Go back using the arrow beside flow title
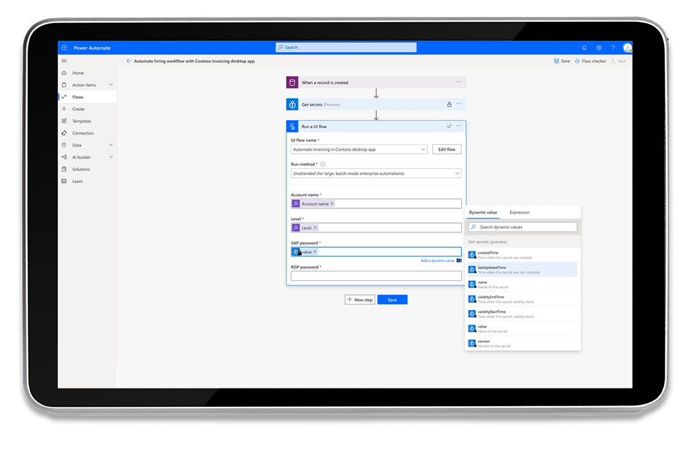Screen dimensions: 691x452 129,62
